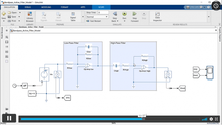
Task: Select the Op-Amp low block
Action: 89,65
